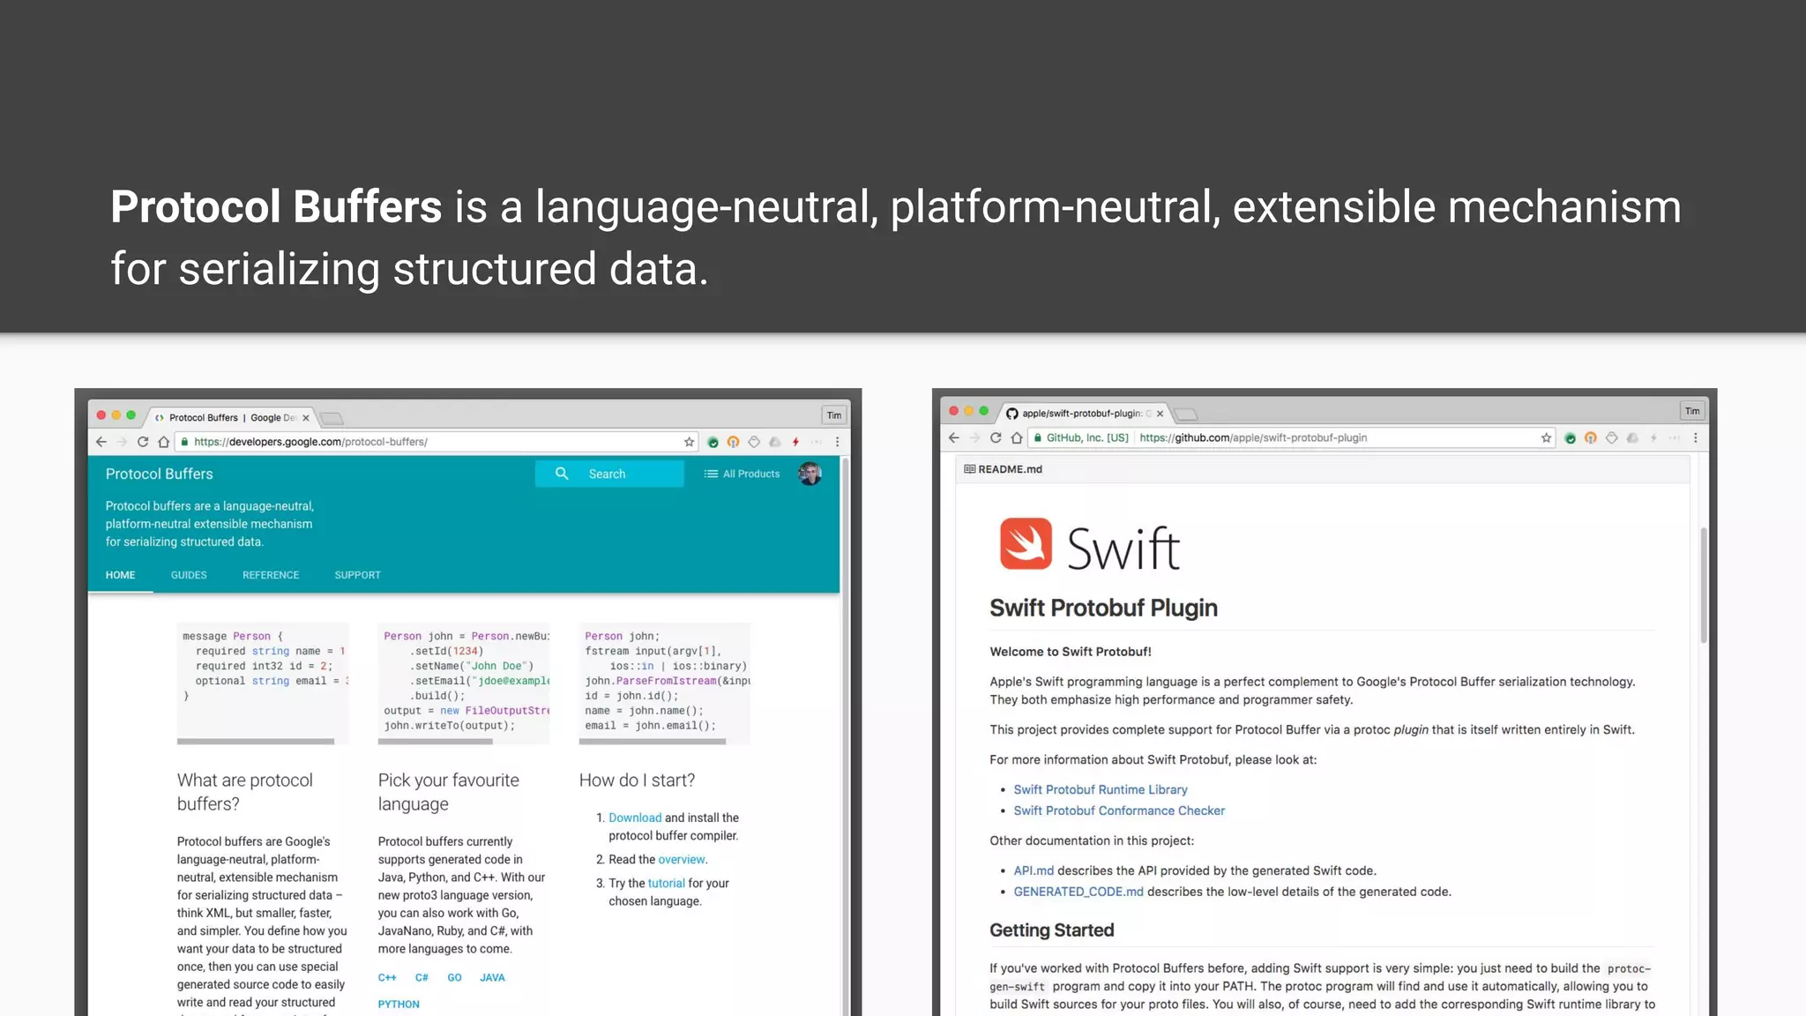Open the C++ language link

tap(387, 977)
